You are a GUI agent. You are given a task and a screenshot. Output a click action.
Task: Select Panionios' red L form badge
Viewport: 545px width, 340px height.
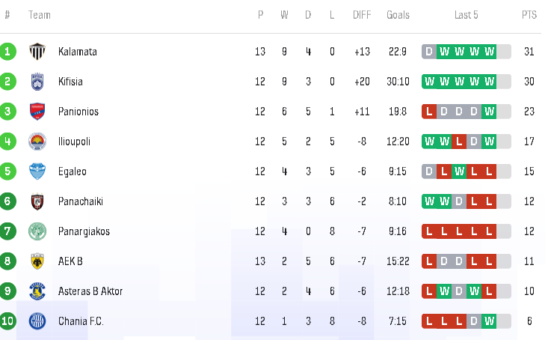coord(429,112)
